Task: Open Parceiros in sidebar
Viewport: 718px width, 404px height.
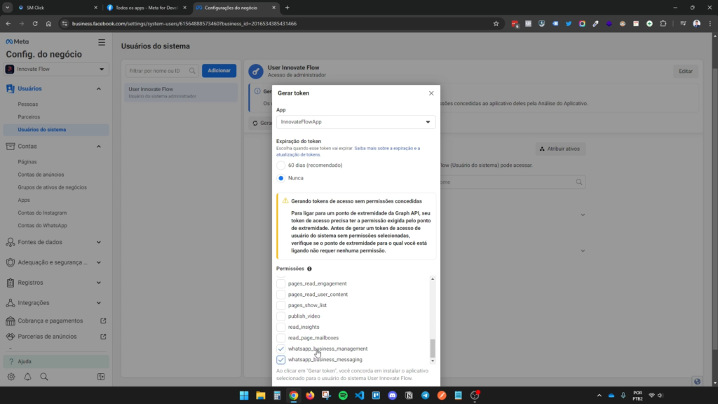Action: [x=29, y=117]
